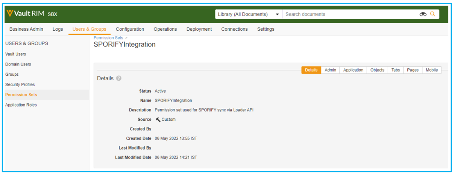The width and height of the screenshot is (454, 174).
Task: Show the Application permission tab
Action: click(353, 70)
